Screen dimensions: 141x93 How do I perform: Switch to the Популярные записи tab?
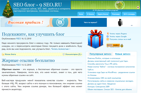100,54
